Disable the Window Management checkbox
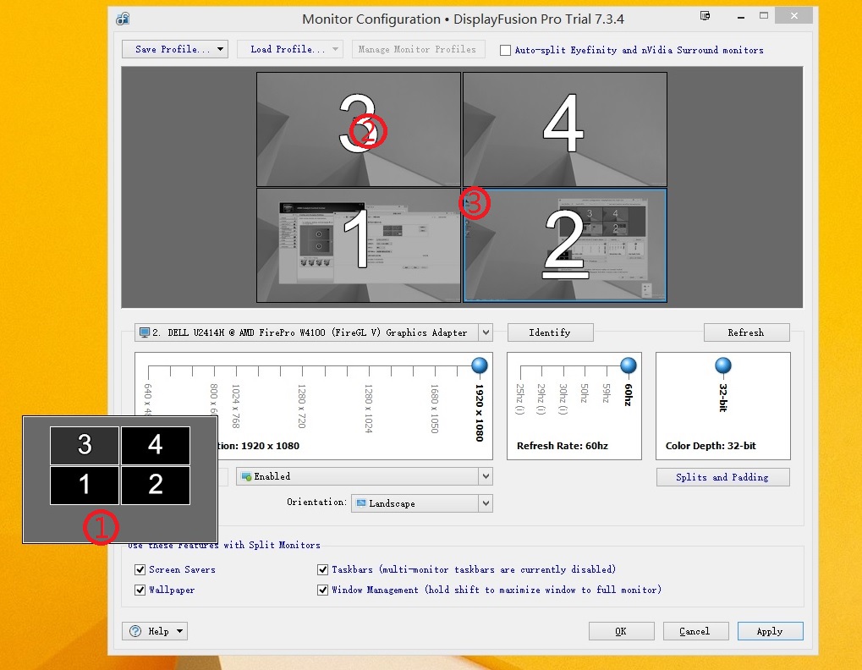This screenshot has height=670, width=862. click(x=323, y=590)
